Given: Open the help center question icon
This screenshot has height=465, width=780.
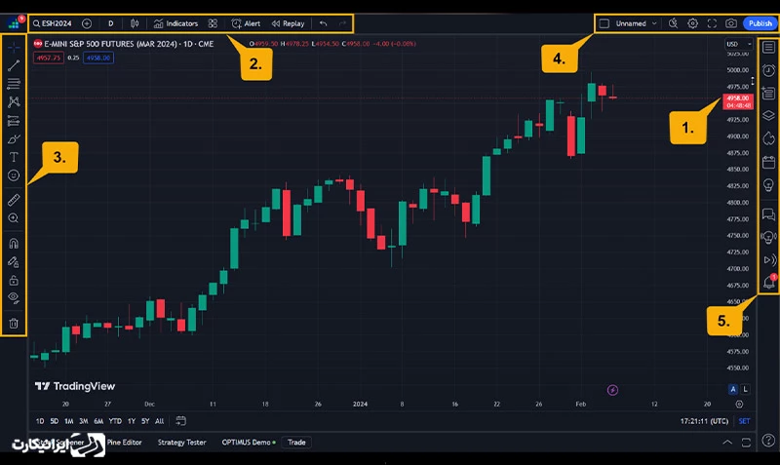Looking at the screenshot, I should [768, 440].
